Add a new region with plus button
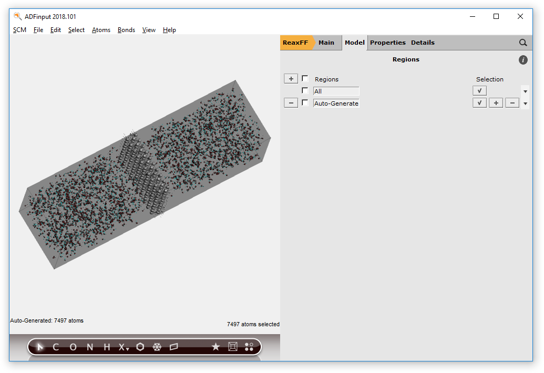The height and width of the screenshot is (373, 544). pyautogui.click(x=291, y=79)
